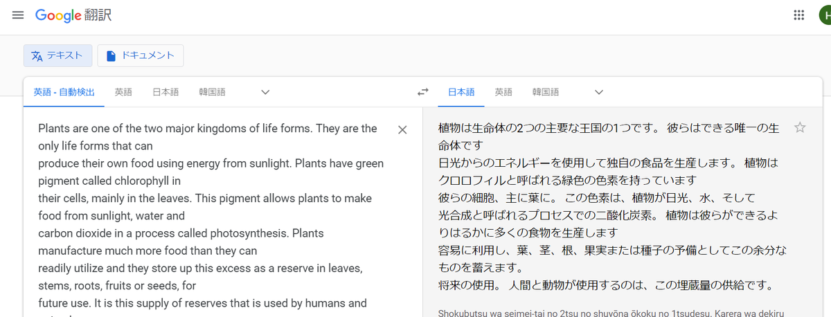Select the テキスト translation mode button
Viewport: 831px width, 317px height.
click(58, 56)
